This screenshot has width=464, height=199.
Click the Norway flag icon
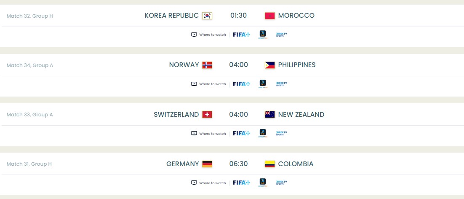(207, 65)
